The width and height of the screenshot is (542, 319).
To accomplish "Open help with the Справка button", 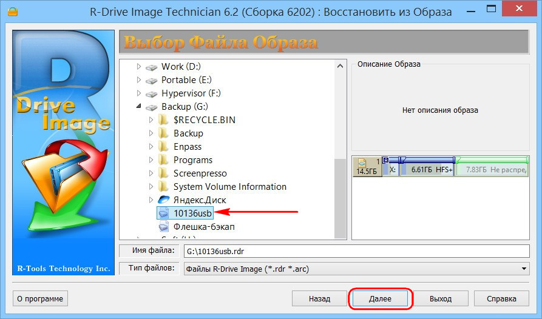I will click(x=501, y=298).
